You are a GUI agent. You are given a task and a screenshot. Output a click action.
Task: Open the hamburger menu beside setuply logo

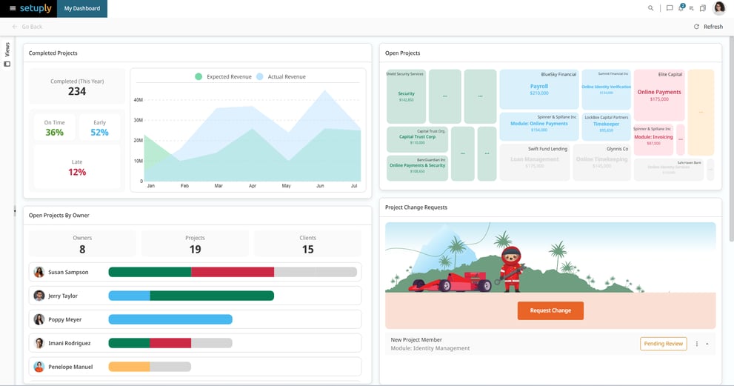(12, 8)
